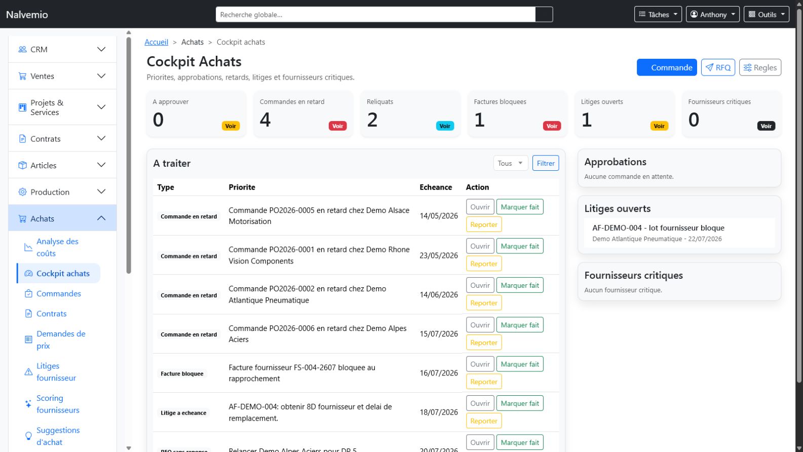Click the Anthony user avatar icon
Viewport: 803px width, 452px height.
click(694, 14)
